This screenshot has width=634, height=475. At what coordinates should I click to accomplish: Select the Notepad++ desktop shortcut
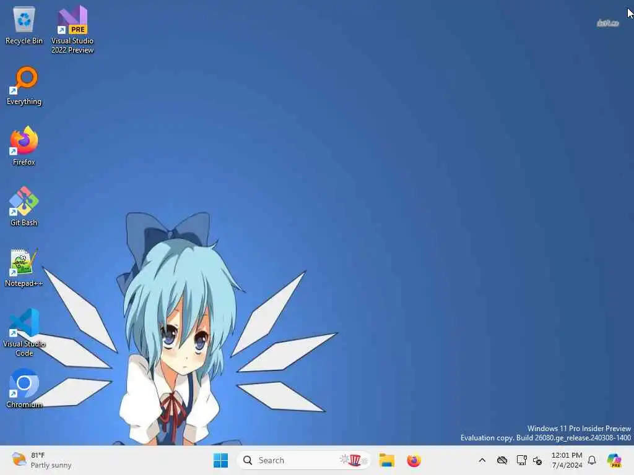click(24, 267)
